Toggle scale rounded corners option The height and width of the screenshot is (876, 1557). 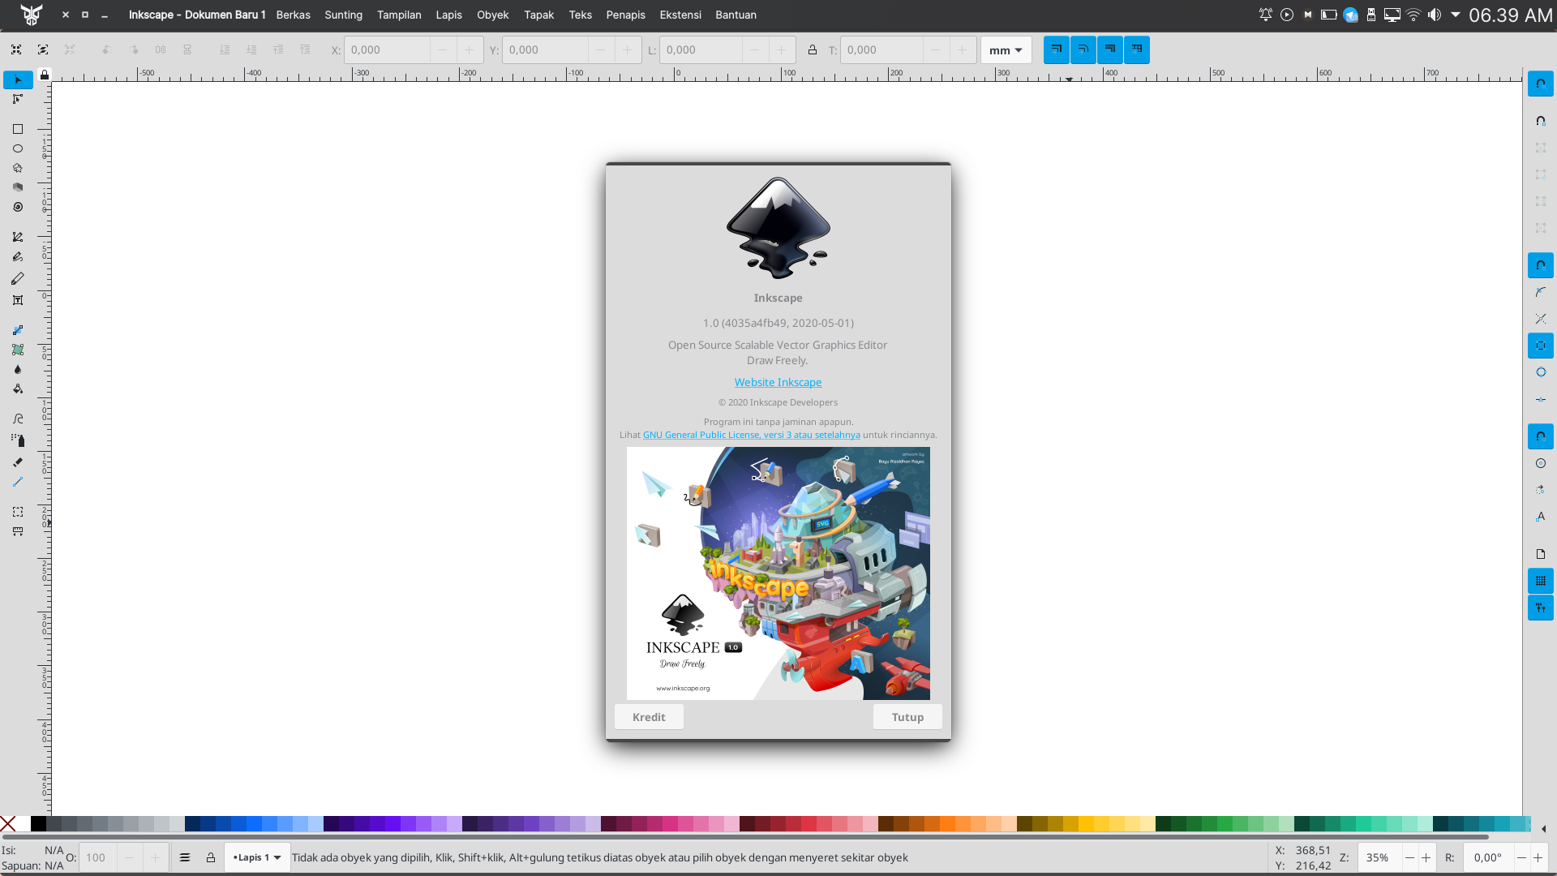tap(1083, 49)
